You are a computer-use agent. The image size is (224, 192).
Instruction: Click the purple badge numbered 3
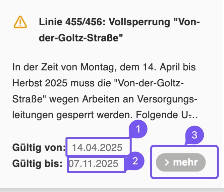pos(194,135)
